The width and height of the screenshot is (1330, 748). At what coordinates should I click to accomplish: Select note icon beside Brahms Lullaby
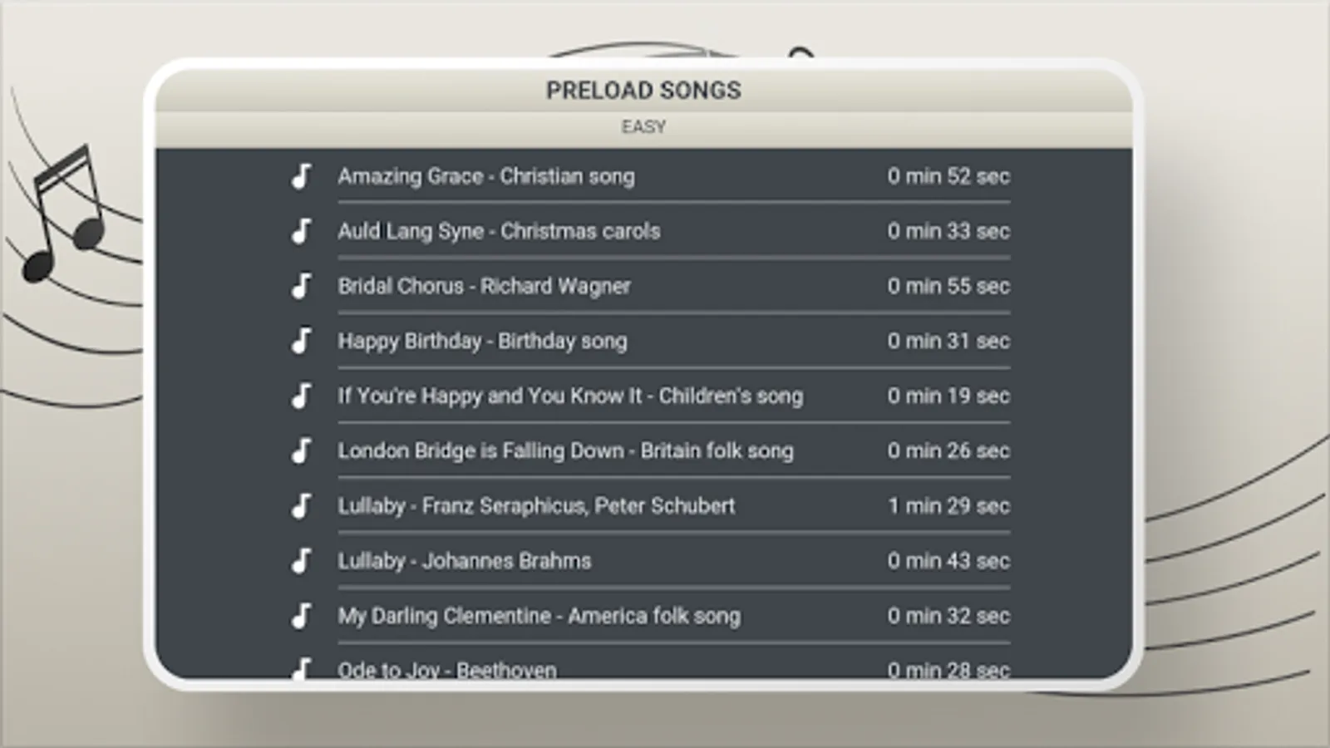[x=301, y=561]
